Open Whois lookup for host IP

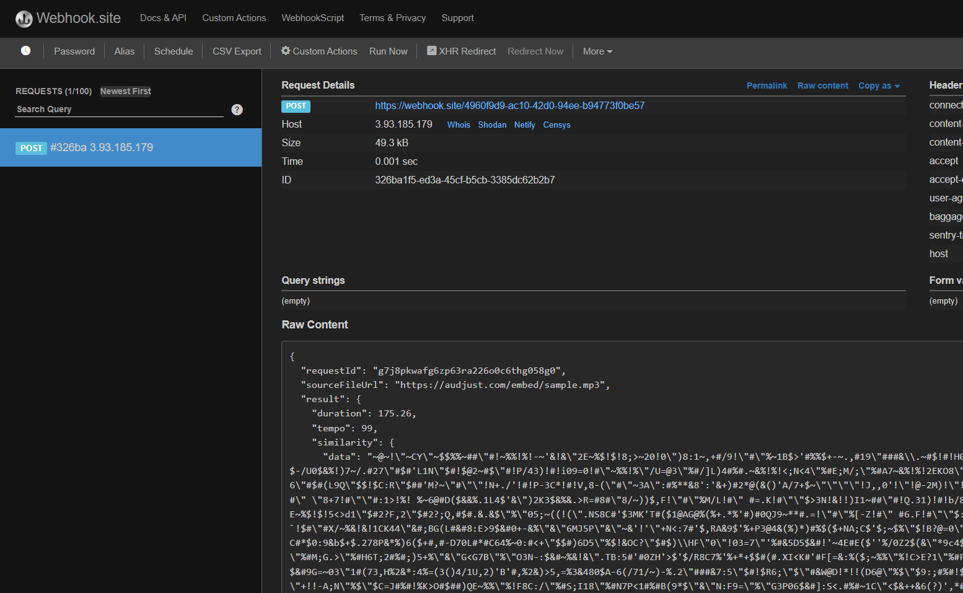click(x=459, y=125)
